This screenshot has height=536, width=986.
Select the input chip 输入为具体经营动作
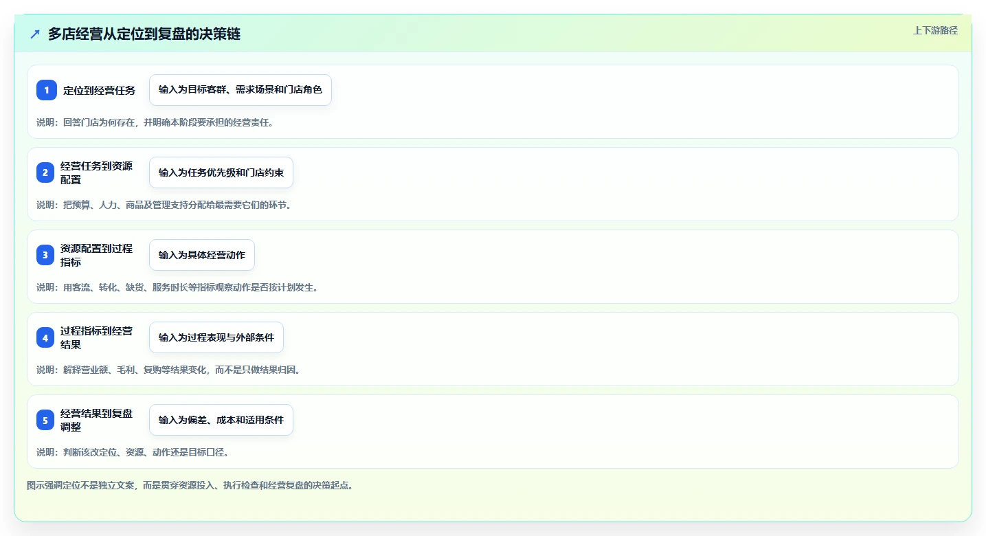(202, 255)
